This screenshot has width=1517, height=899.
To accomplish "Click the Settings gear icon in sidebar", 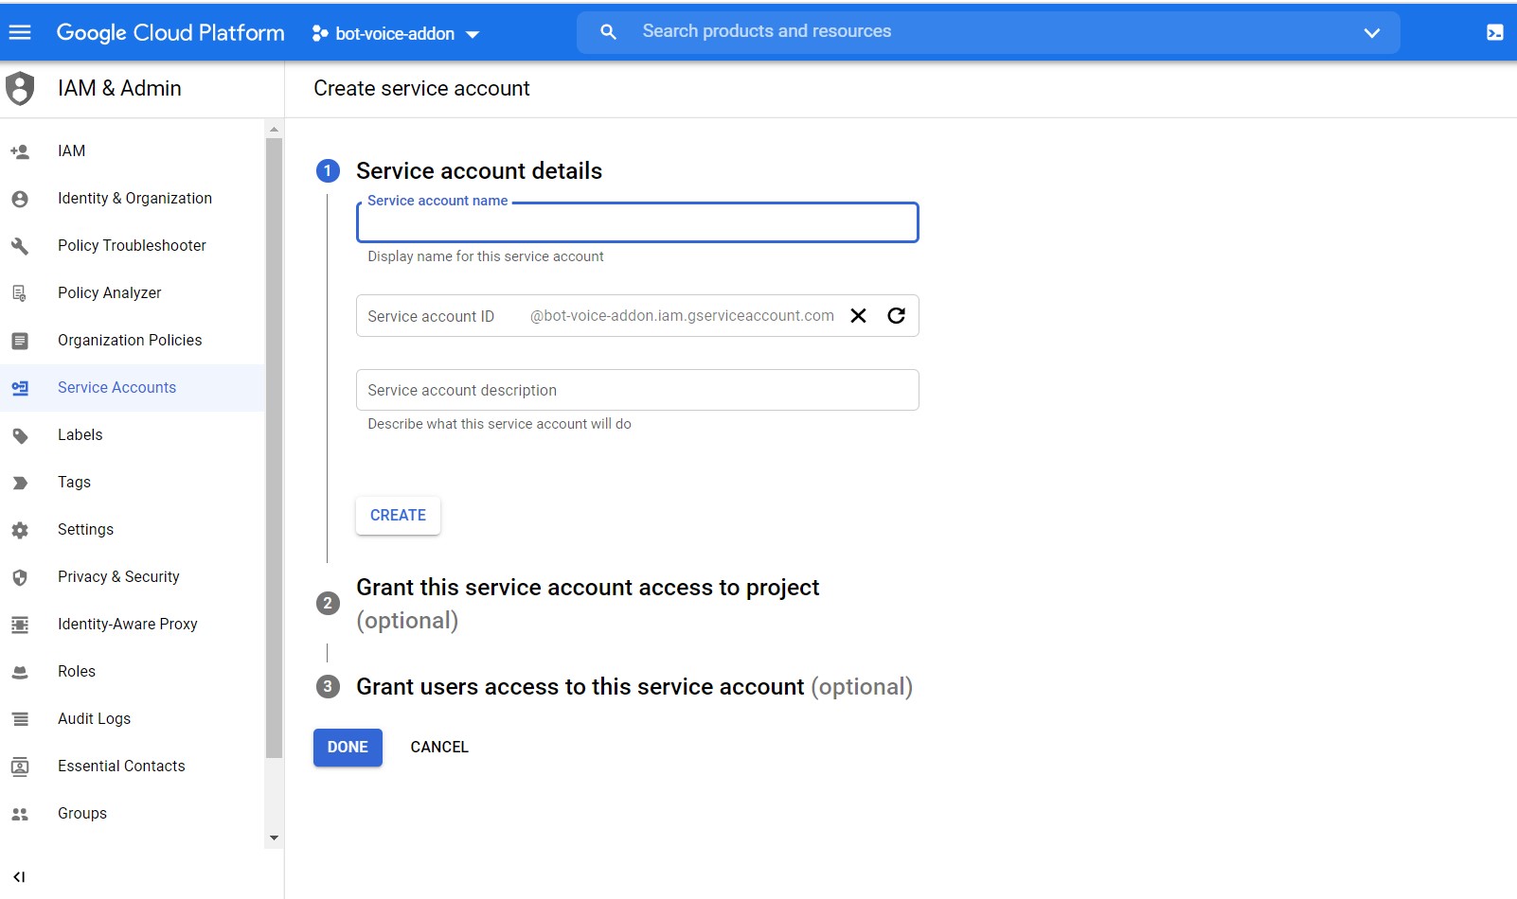I will tap(20, 530).
